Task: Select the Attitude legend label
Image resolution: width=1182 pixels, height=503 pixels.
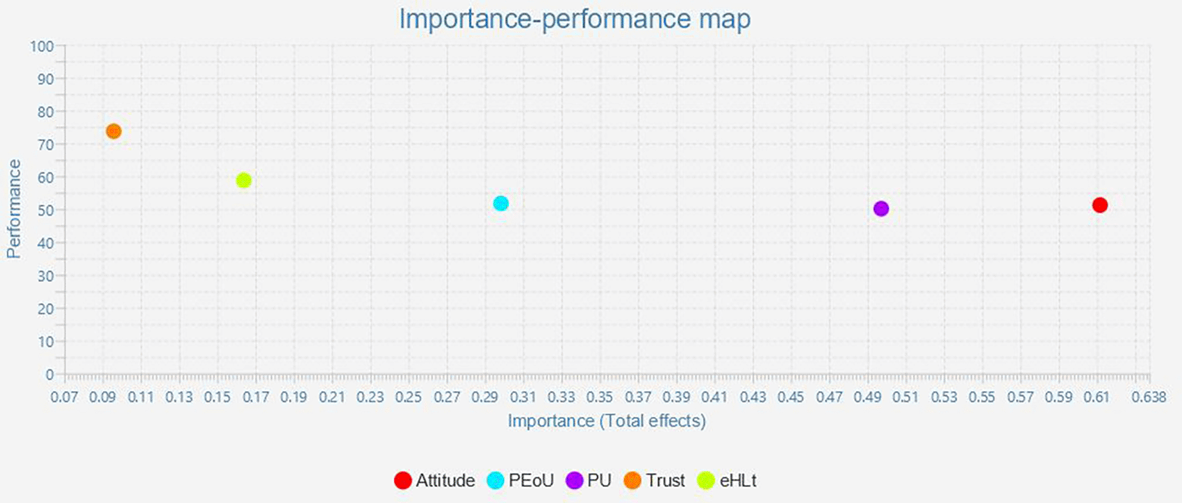Action: point(445,480)
